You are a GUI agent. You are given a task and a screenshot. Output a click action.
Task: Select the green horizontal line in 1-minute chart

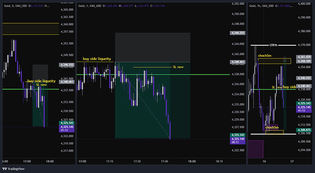[x=153, y=75]
